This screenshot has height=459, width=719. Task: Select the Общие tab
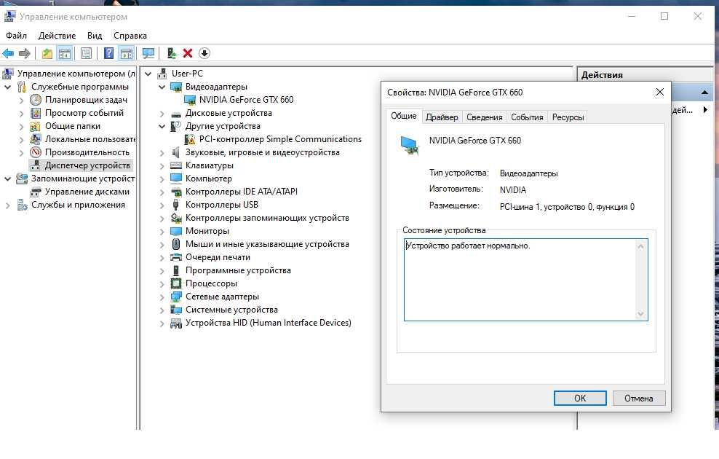pyautogui.click(x=403, y=116)
